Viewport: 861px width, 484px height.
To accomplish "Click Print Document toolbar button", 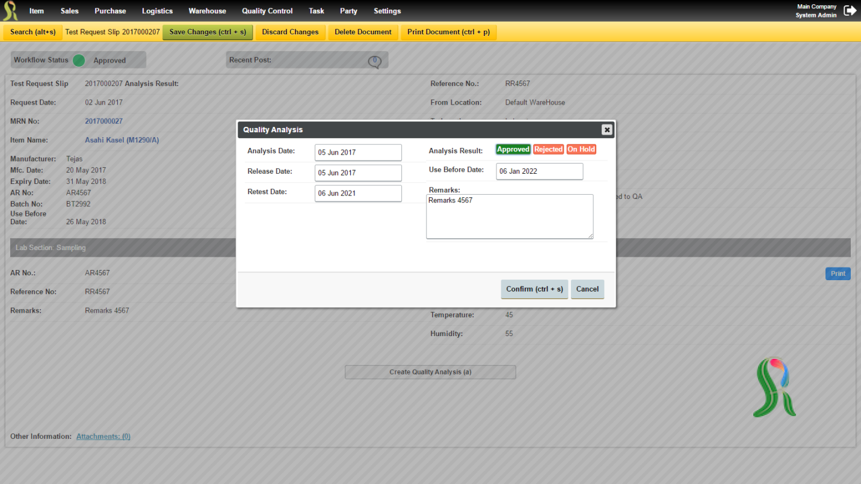I will coord(448,32).
